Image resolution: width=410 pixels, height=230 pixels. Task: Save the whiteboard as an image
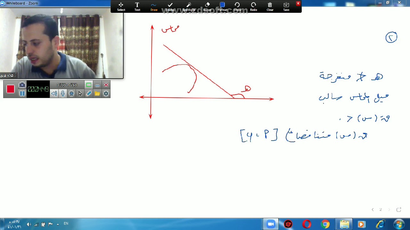[x=286, y=6]
